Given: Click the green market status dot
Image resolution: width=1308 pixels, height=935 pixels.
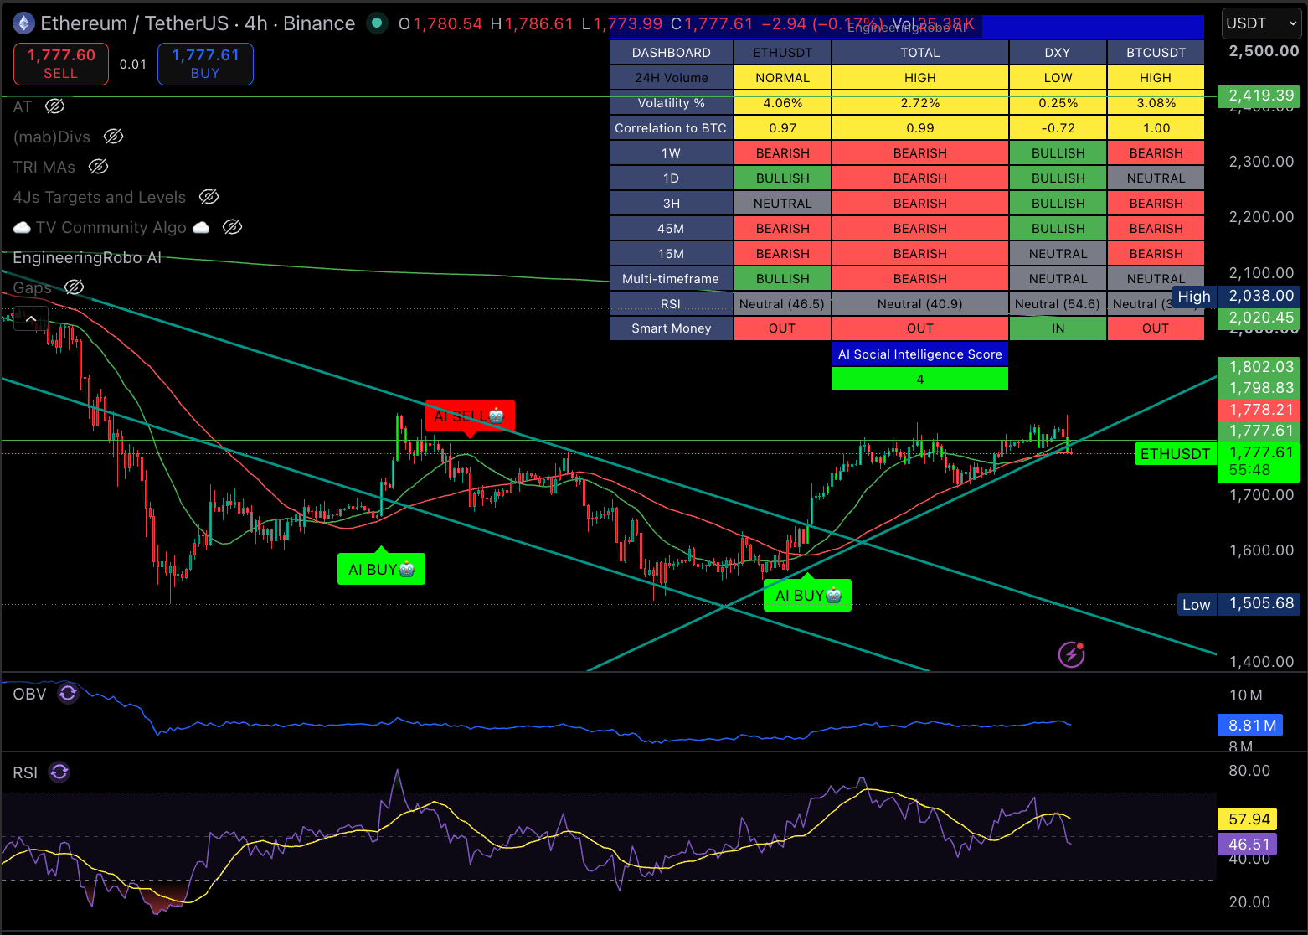Looking at the screenshot, I should tap(378, 23).
